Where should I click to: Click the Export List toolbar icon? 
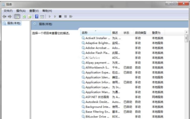tap(30, 16)
